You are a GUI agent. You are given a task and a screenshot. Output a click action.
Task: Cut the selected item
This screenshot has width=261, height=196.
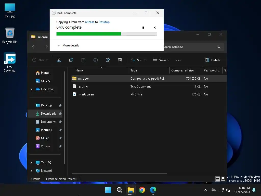click(x=59, y=60)
